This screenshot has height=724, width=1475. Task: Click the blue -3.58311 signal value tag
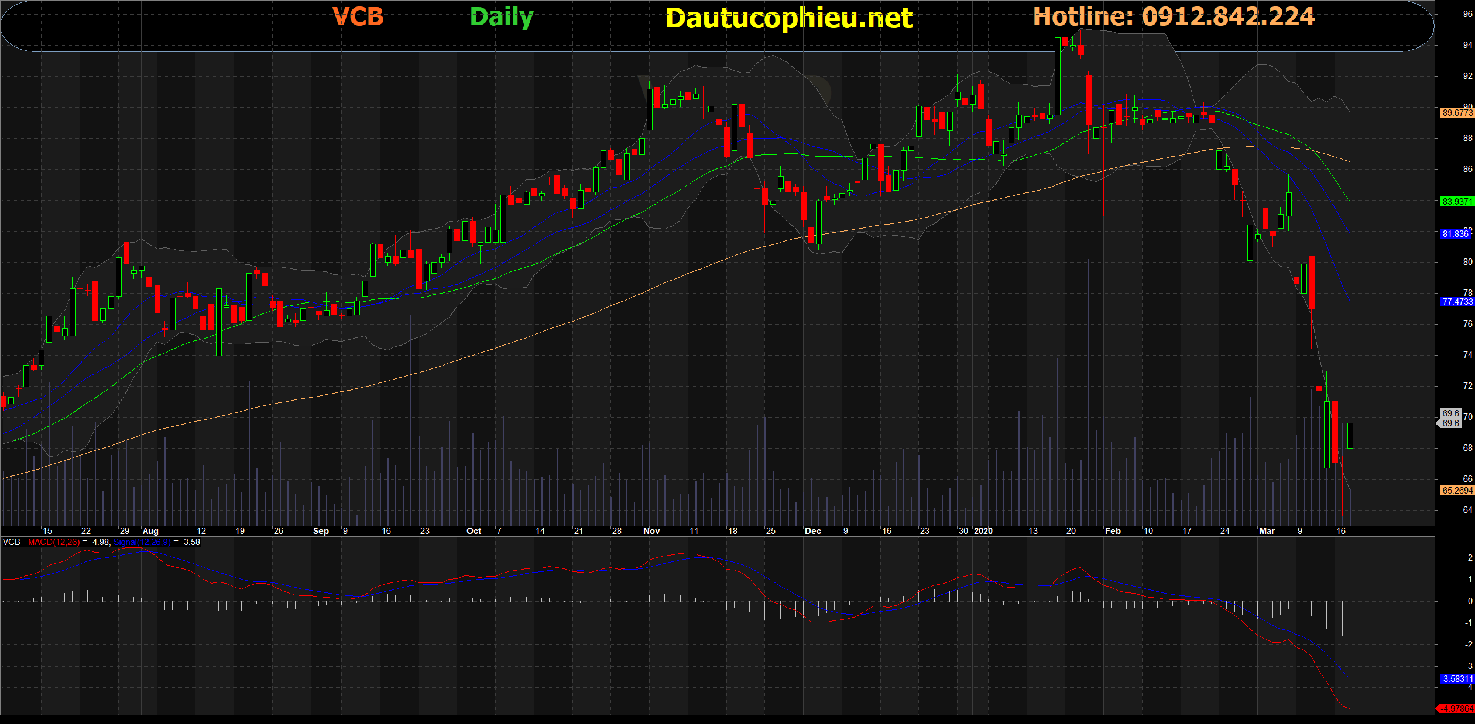tap(1456, 679)
